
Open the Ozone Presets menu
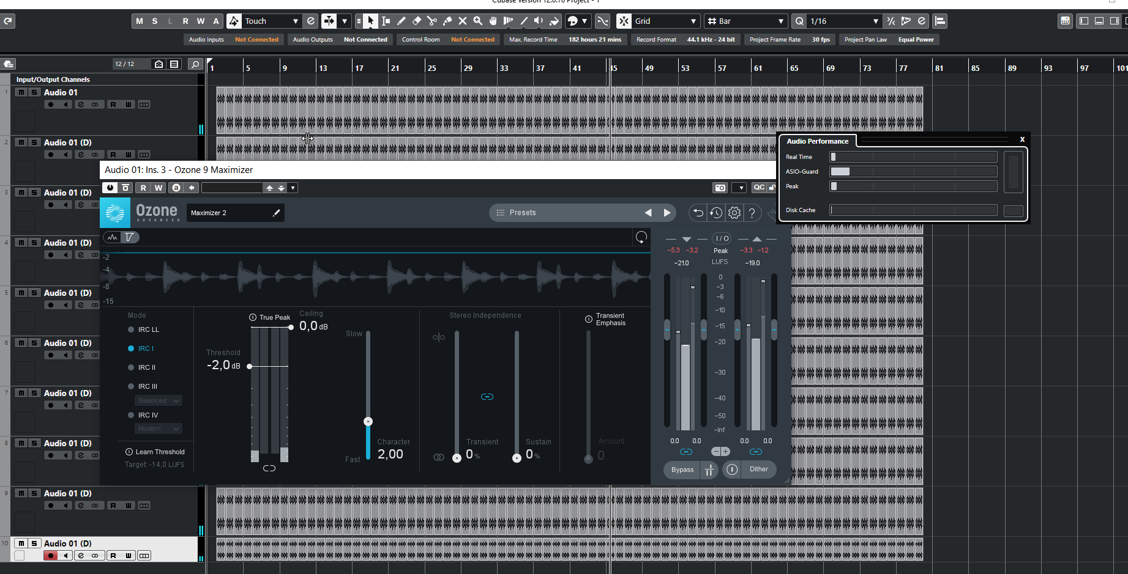(523, 213)
